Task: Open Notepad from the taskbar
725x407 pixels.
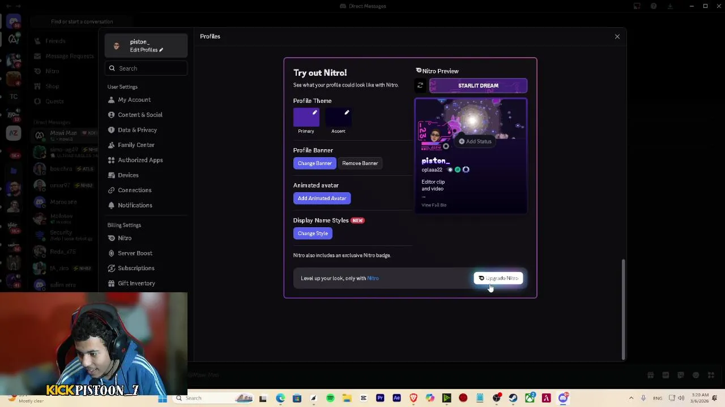Action: click(480, 398)
